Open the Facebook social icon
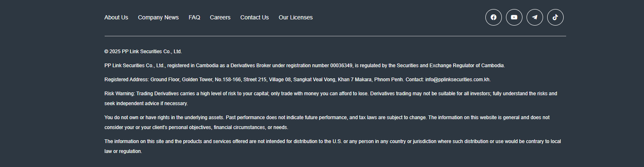The image size is (644, 167). [x=493, y=17]
